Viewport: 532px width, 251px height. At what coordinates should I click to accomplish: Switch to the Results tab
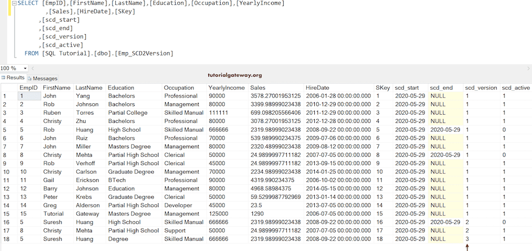pyautogui.click(x=13, y=78)
